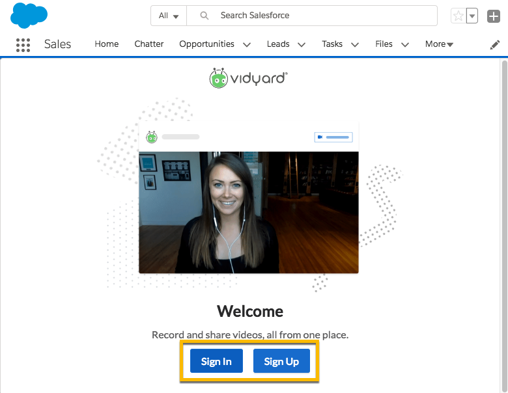The width and height of the screenshot is (508, 393).
Task: Click the search magnifier icon
Action: click(x=204, y=15)
